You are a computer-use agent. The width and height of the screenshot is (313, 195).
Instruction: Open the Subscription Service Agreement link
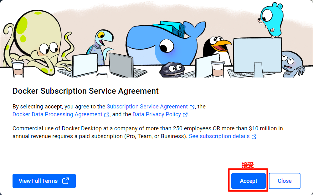pyautogui.click(x=147, y=107)
